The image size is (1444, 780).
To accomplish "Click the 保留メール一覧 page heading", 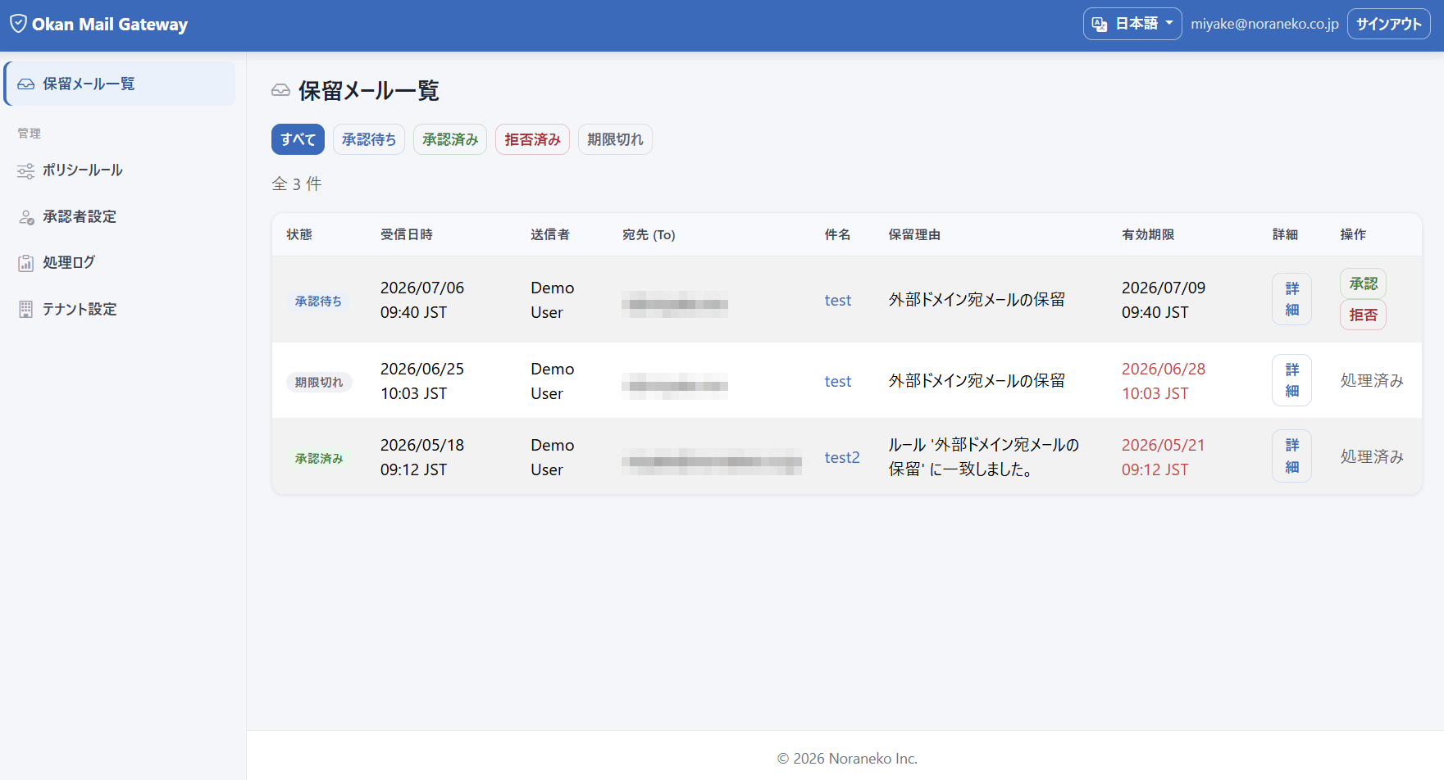I will [x=369, y=90].
